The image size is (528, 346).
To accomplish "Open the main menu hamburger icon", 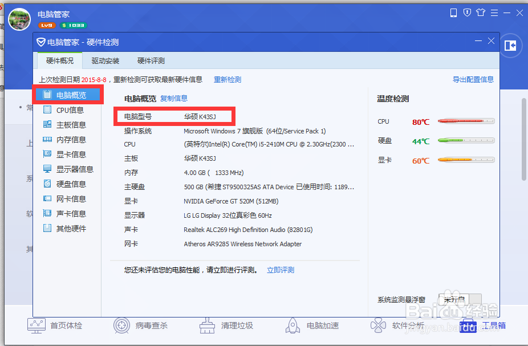I will (494, 13).
